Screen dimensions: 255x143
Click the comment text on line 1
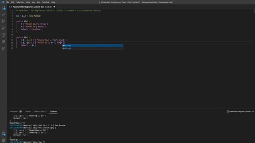pos(59,11)
